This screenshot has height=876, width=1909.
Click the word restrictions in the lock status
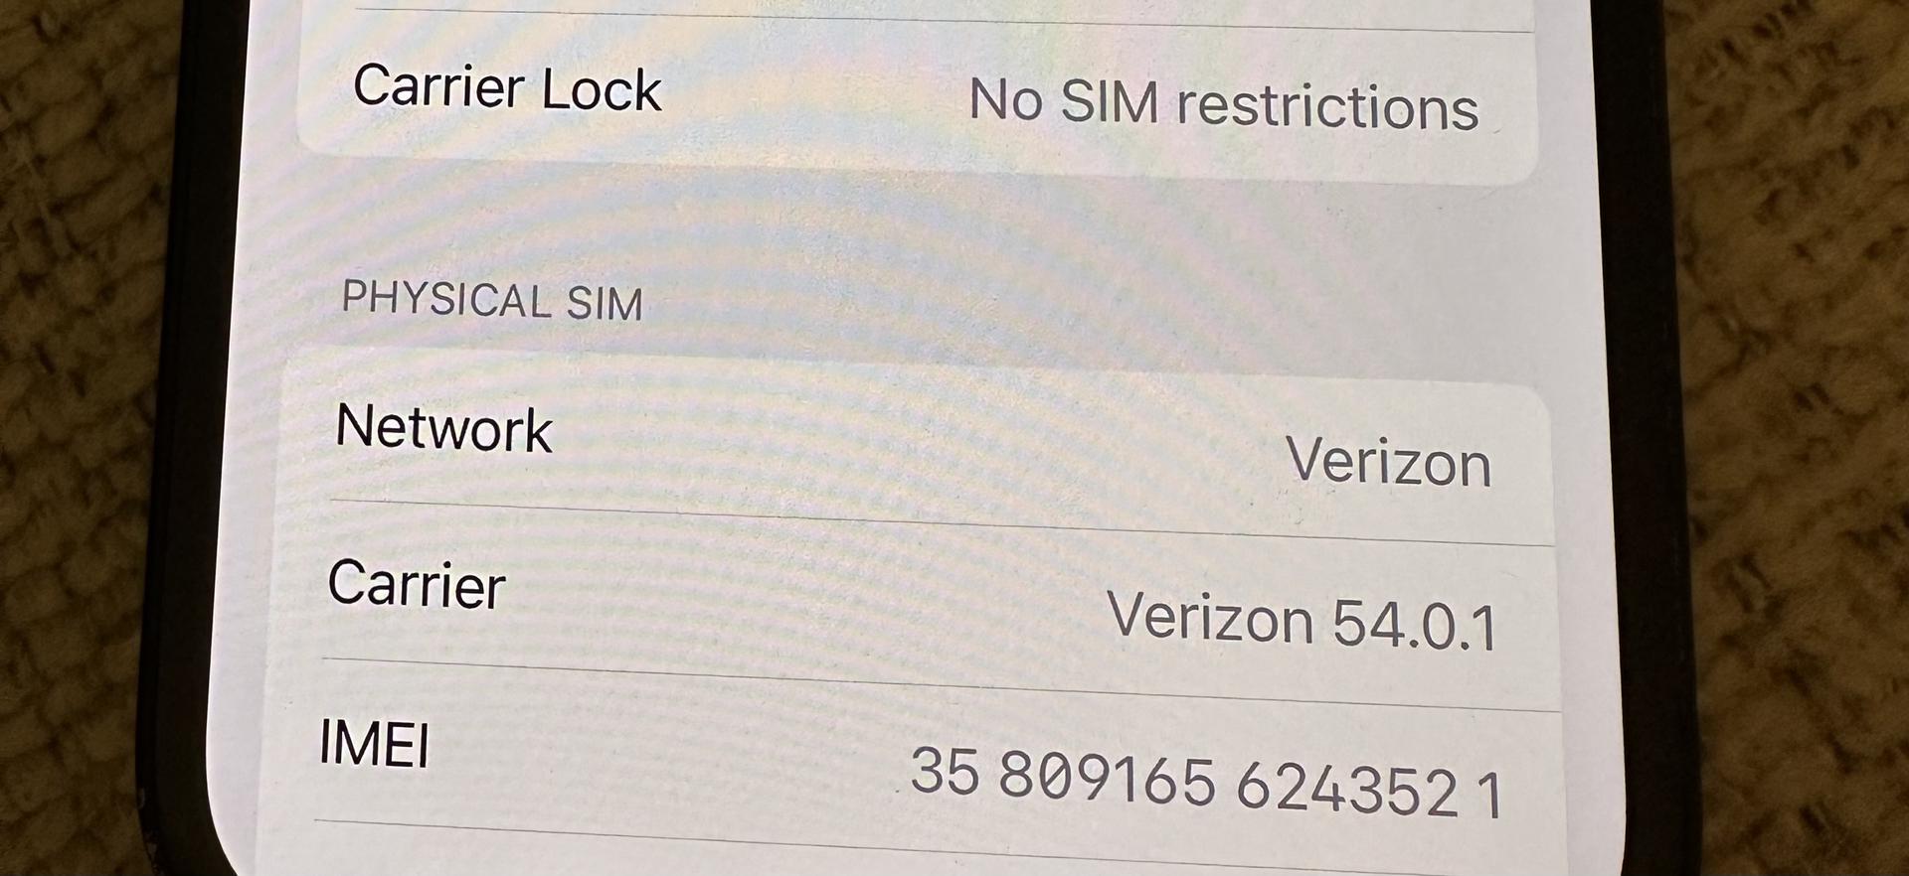(x=1328, y=106)
